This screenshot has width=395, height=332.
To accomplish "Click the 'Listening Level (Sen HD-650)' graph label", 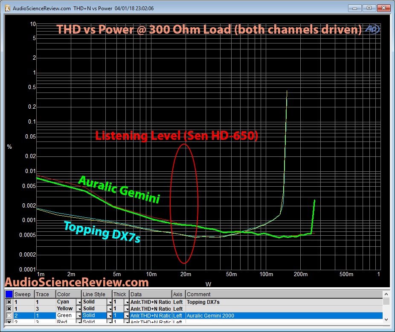I will click(177, 136).
